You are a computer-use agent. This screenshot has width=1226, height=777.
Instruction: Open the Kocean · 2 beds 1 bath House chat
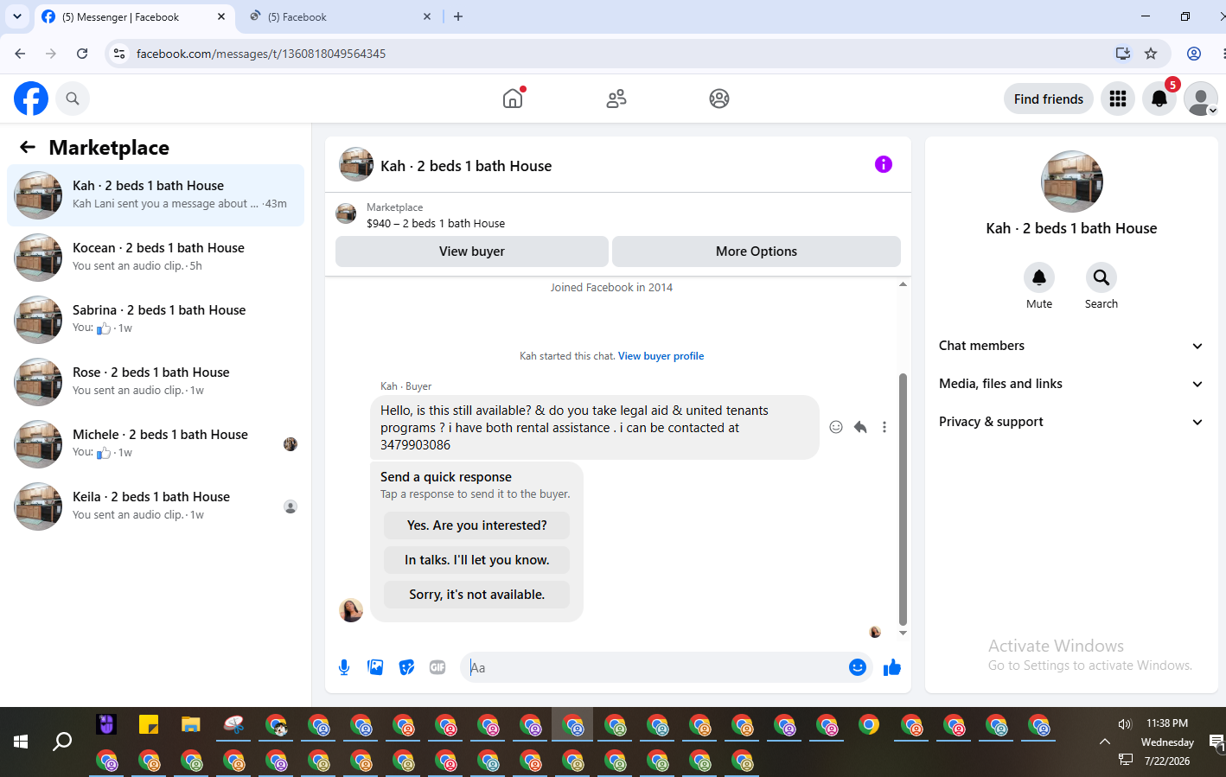coord(156,258)
